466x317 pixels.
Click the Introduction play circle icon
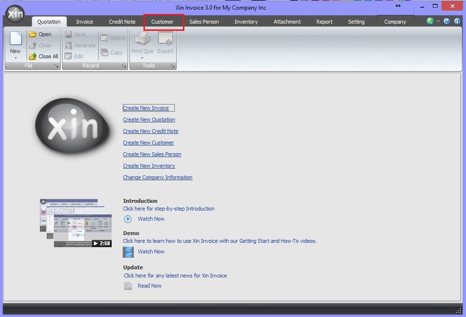(x=128, y=219)
